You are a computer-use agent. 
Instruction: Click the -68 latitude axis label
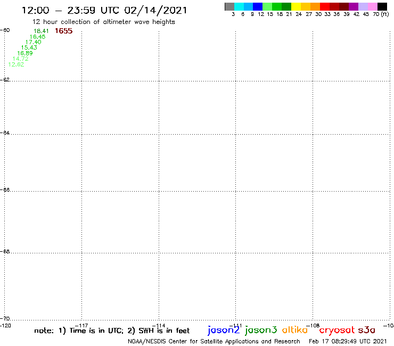tap(5, 252)
